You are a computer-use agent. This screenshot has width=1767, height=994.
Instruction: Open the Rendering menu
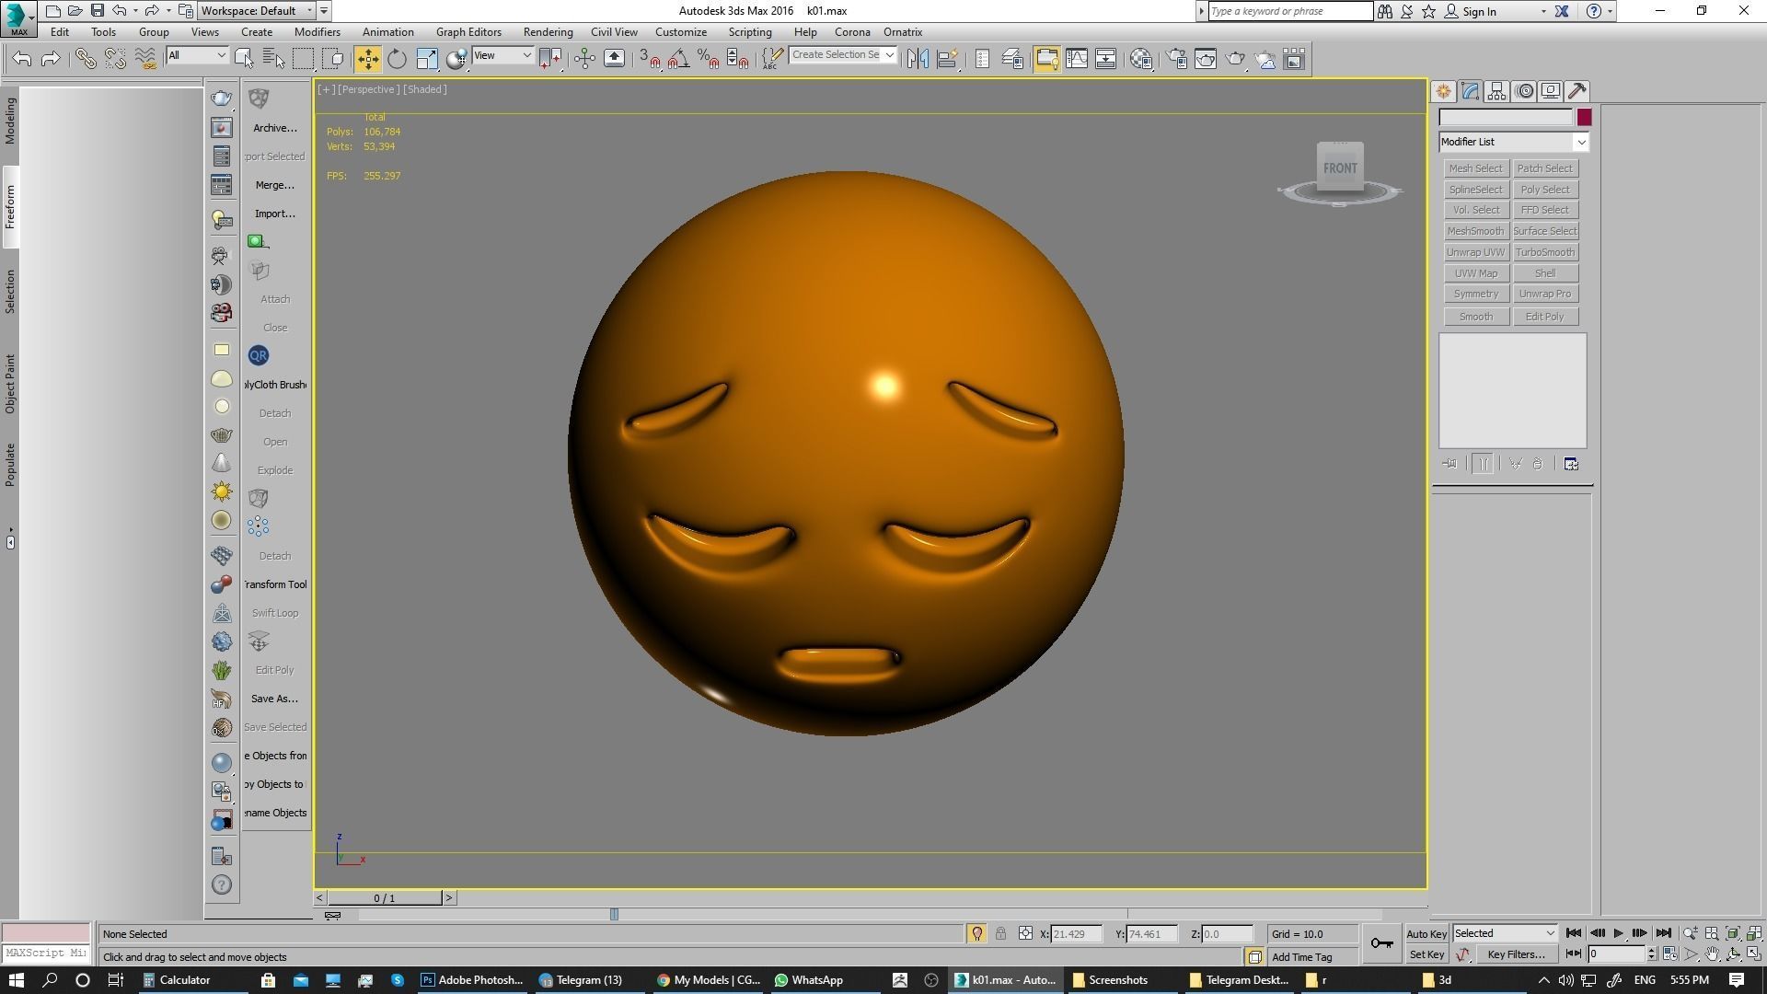click(548, 31)
